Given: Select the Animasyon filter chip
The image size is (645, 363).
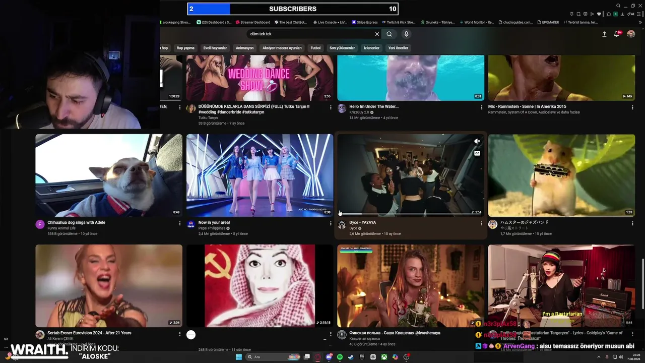Looking at the screenshot, I should (x=245, y=48).
